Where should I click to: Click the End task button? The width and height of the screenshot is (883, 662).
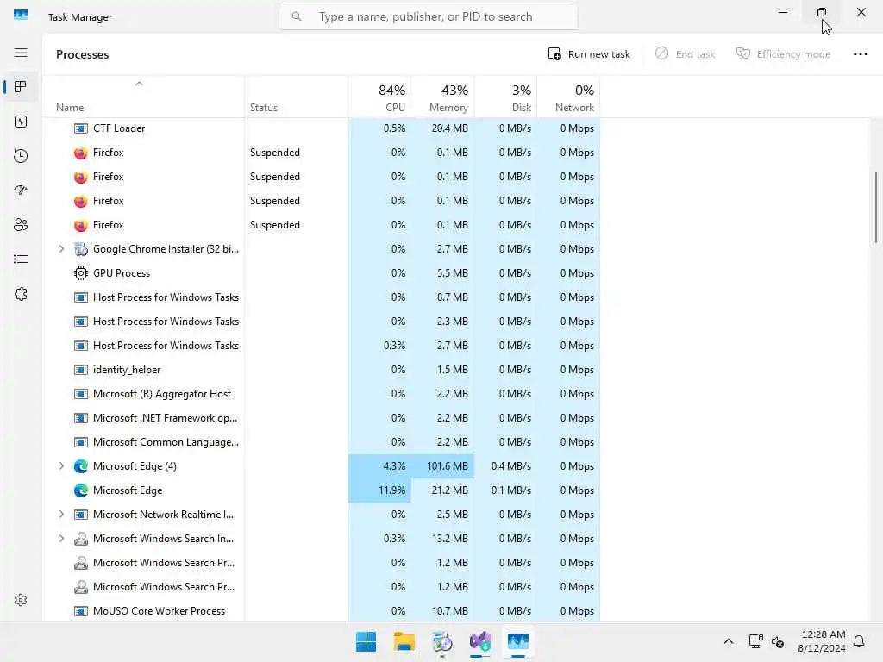tap(685, 54)
